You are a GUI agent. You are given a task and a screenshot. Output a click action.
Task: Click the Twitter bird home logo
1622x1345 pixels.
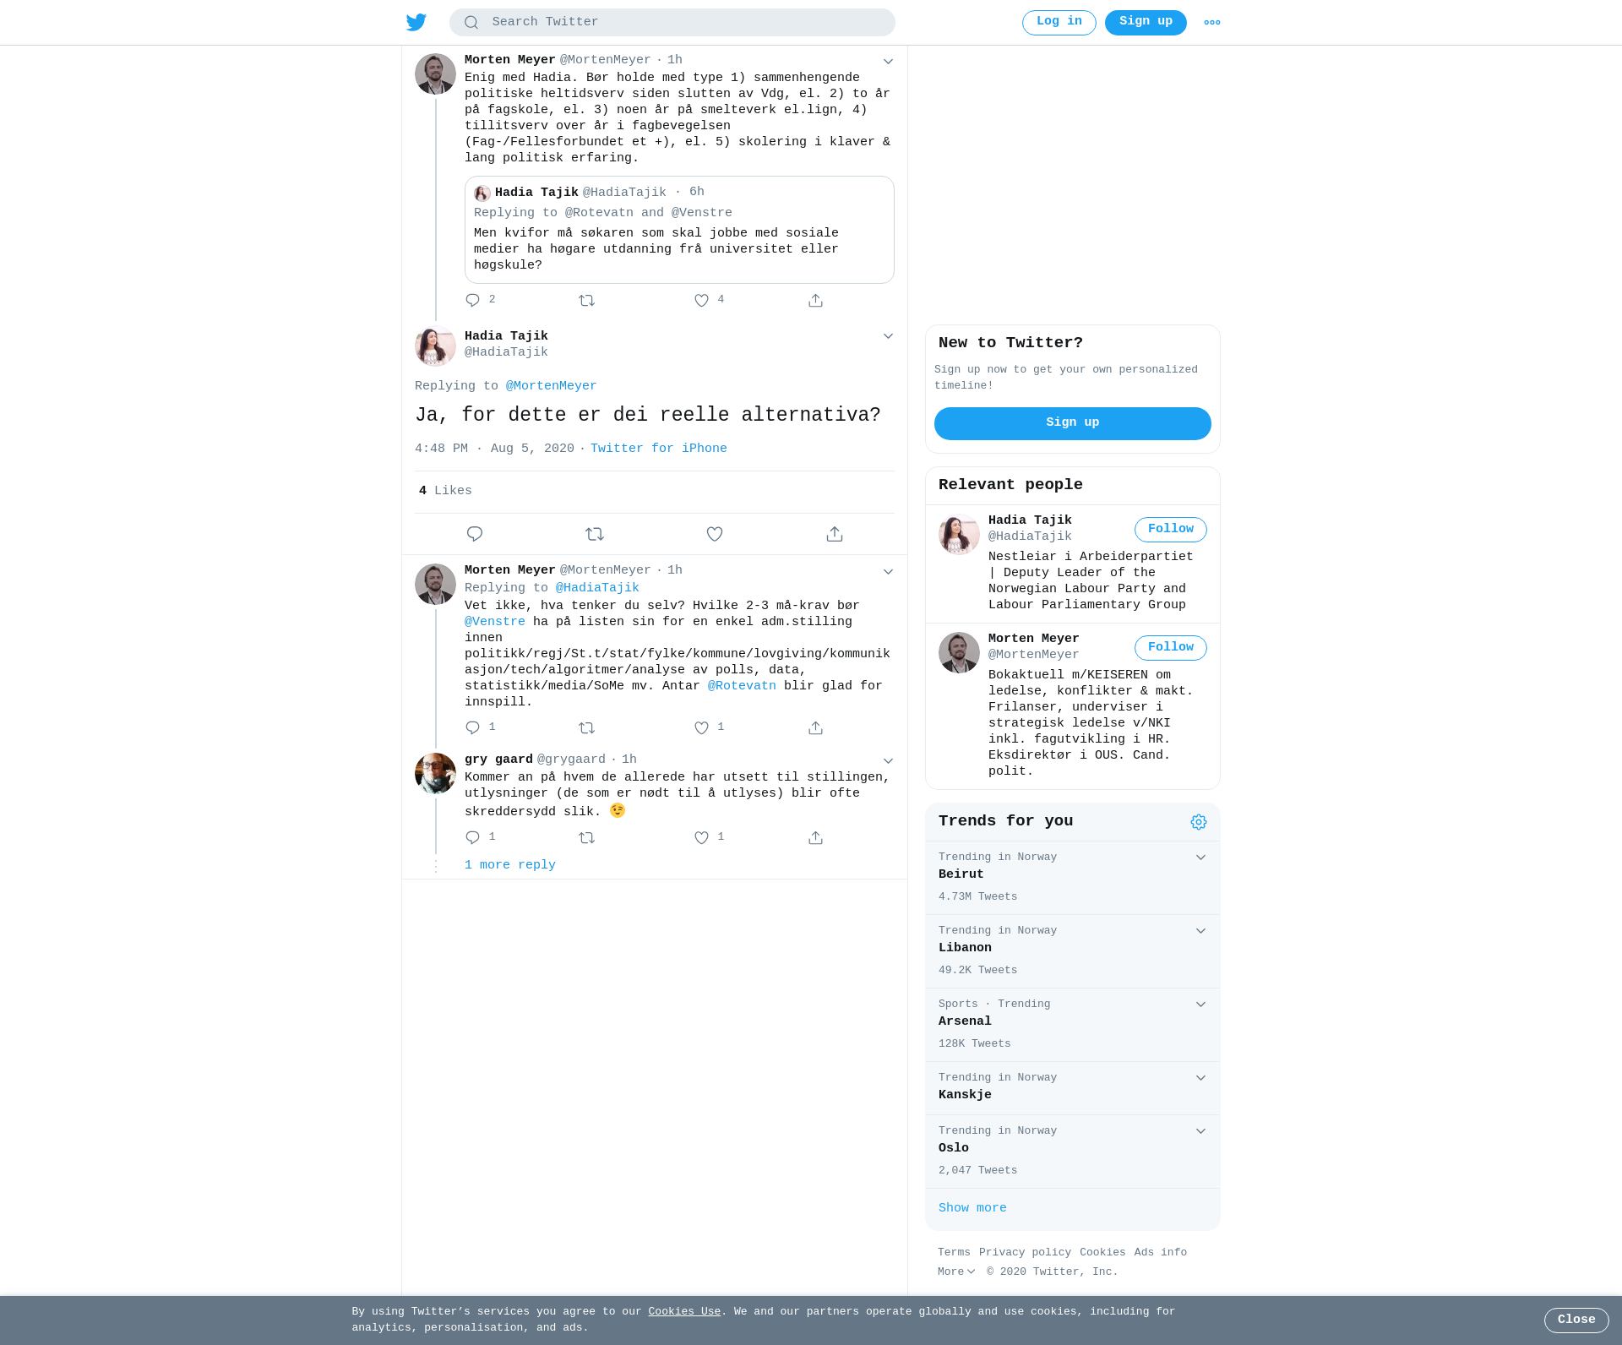(x=416, y=22)
